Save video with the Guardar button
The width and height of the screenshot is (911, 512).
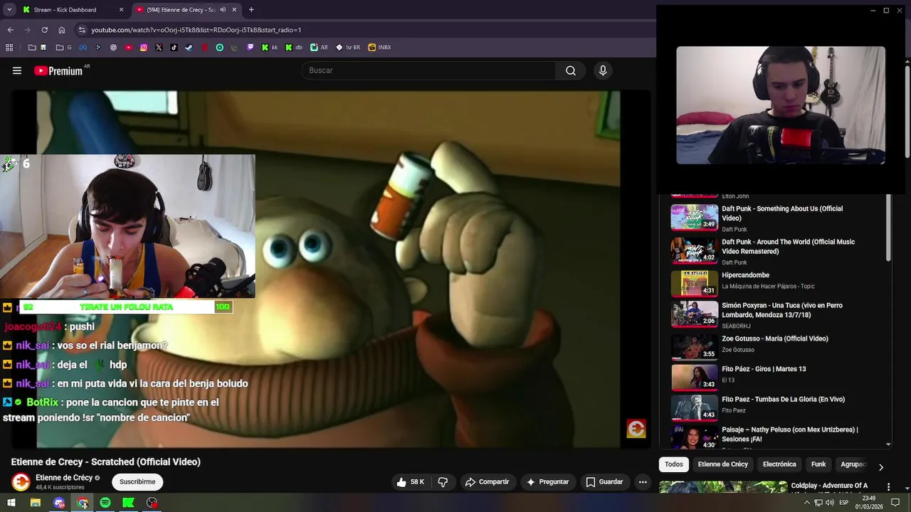[604, 482]
